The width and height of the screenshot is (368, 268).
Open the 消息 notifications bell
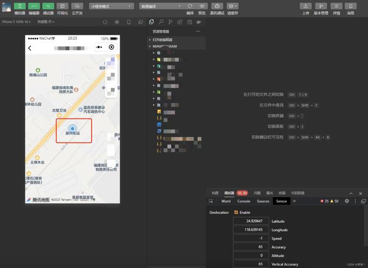click(351, 6)
